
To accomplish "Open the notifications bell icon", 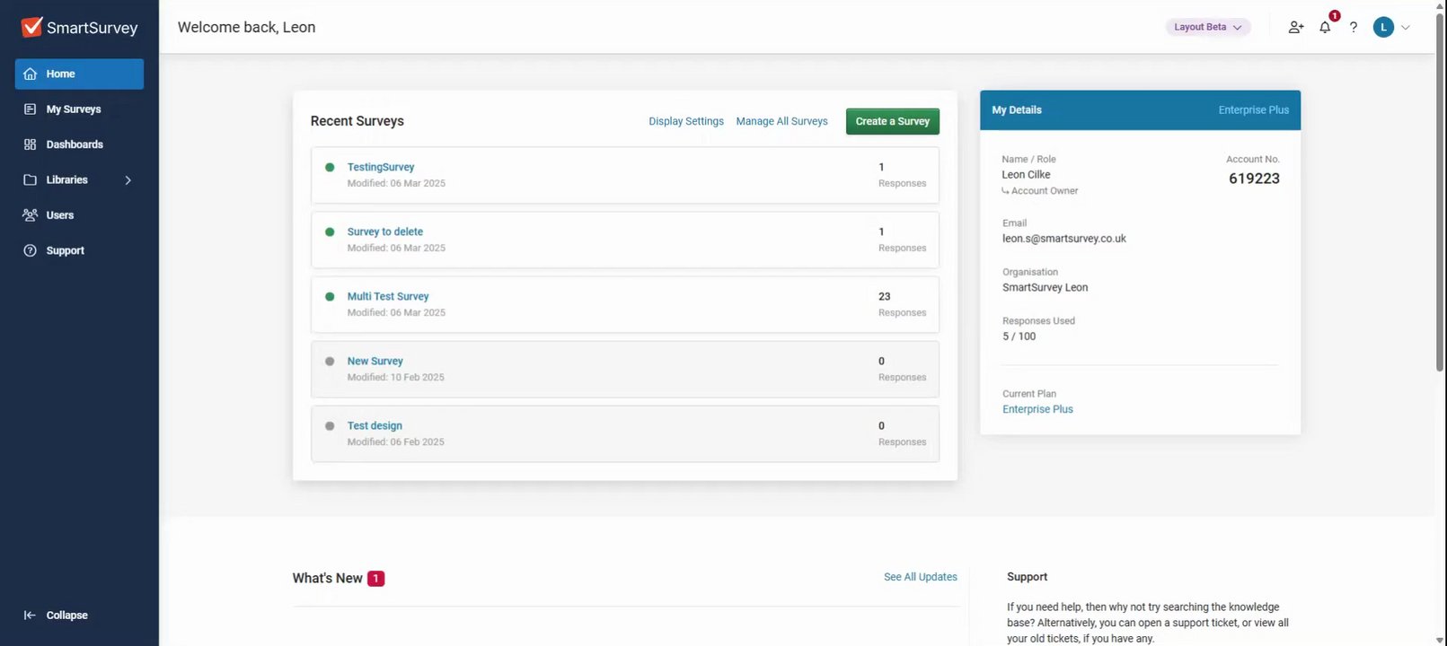I will pos(1325,27).
